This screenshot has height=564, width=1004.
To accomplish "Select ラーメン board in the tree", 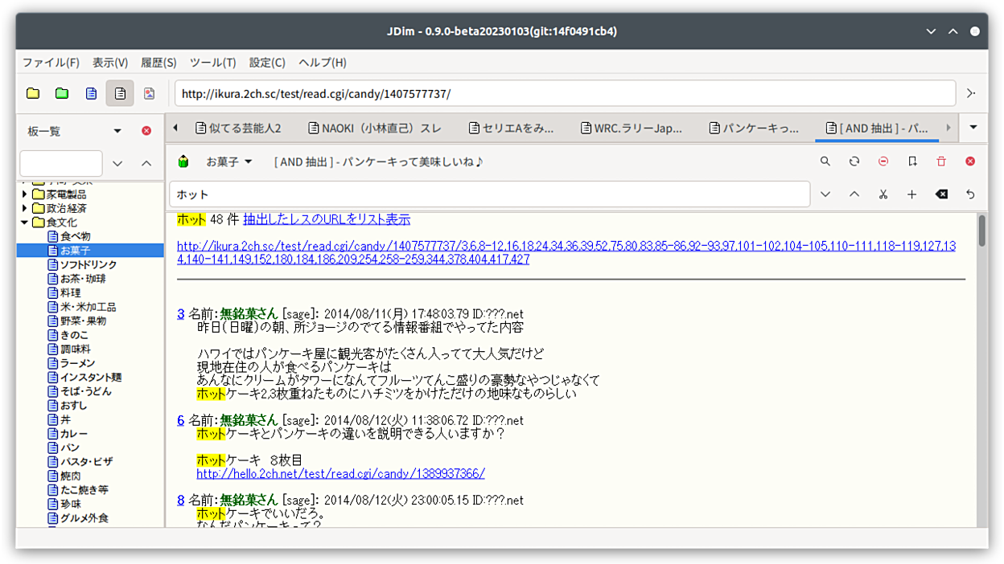I will pos(77,363).
